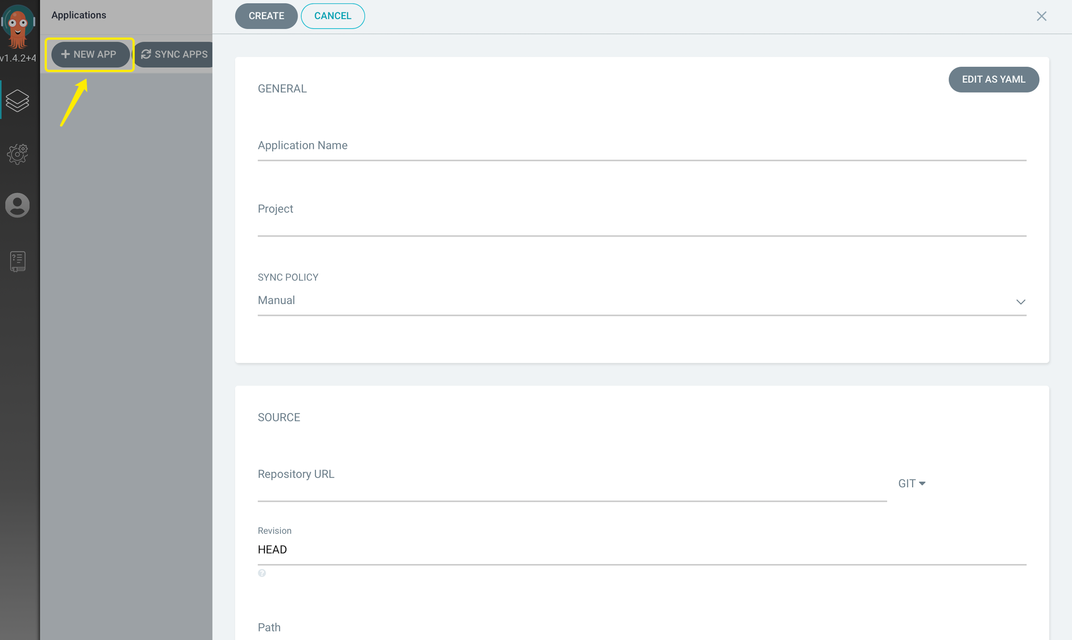Screen dimensions: 1072x640
Task: Open the Applications layers icon in sidebar
Action: tap(17, 100)
